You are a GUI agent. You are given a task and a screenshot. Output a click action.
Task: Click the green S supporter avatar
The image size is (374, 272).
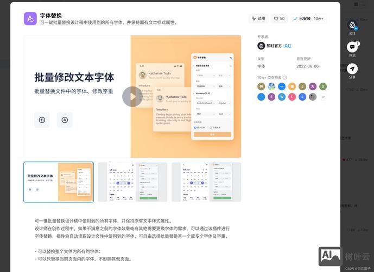click(x=323, y=86)
